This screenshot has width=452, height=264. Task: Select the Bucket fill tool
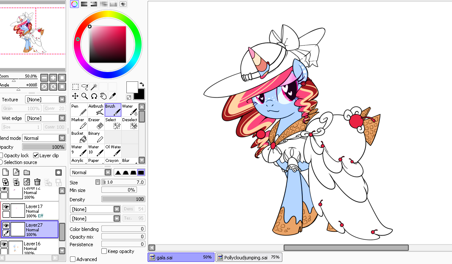pyautogui.click(x=79, y=137)
